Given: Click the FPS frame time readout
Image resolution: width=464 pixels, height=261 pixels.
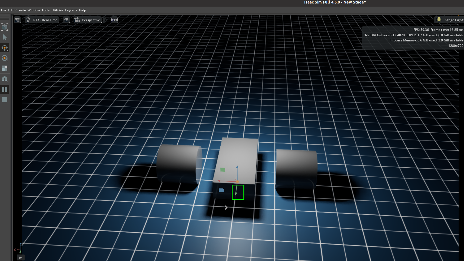Looking at the screenshot, I should coord(438,30).
